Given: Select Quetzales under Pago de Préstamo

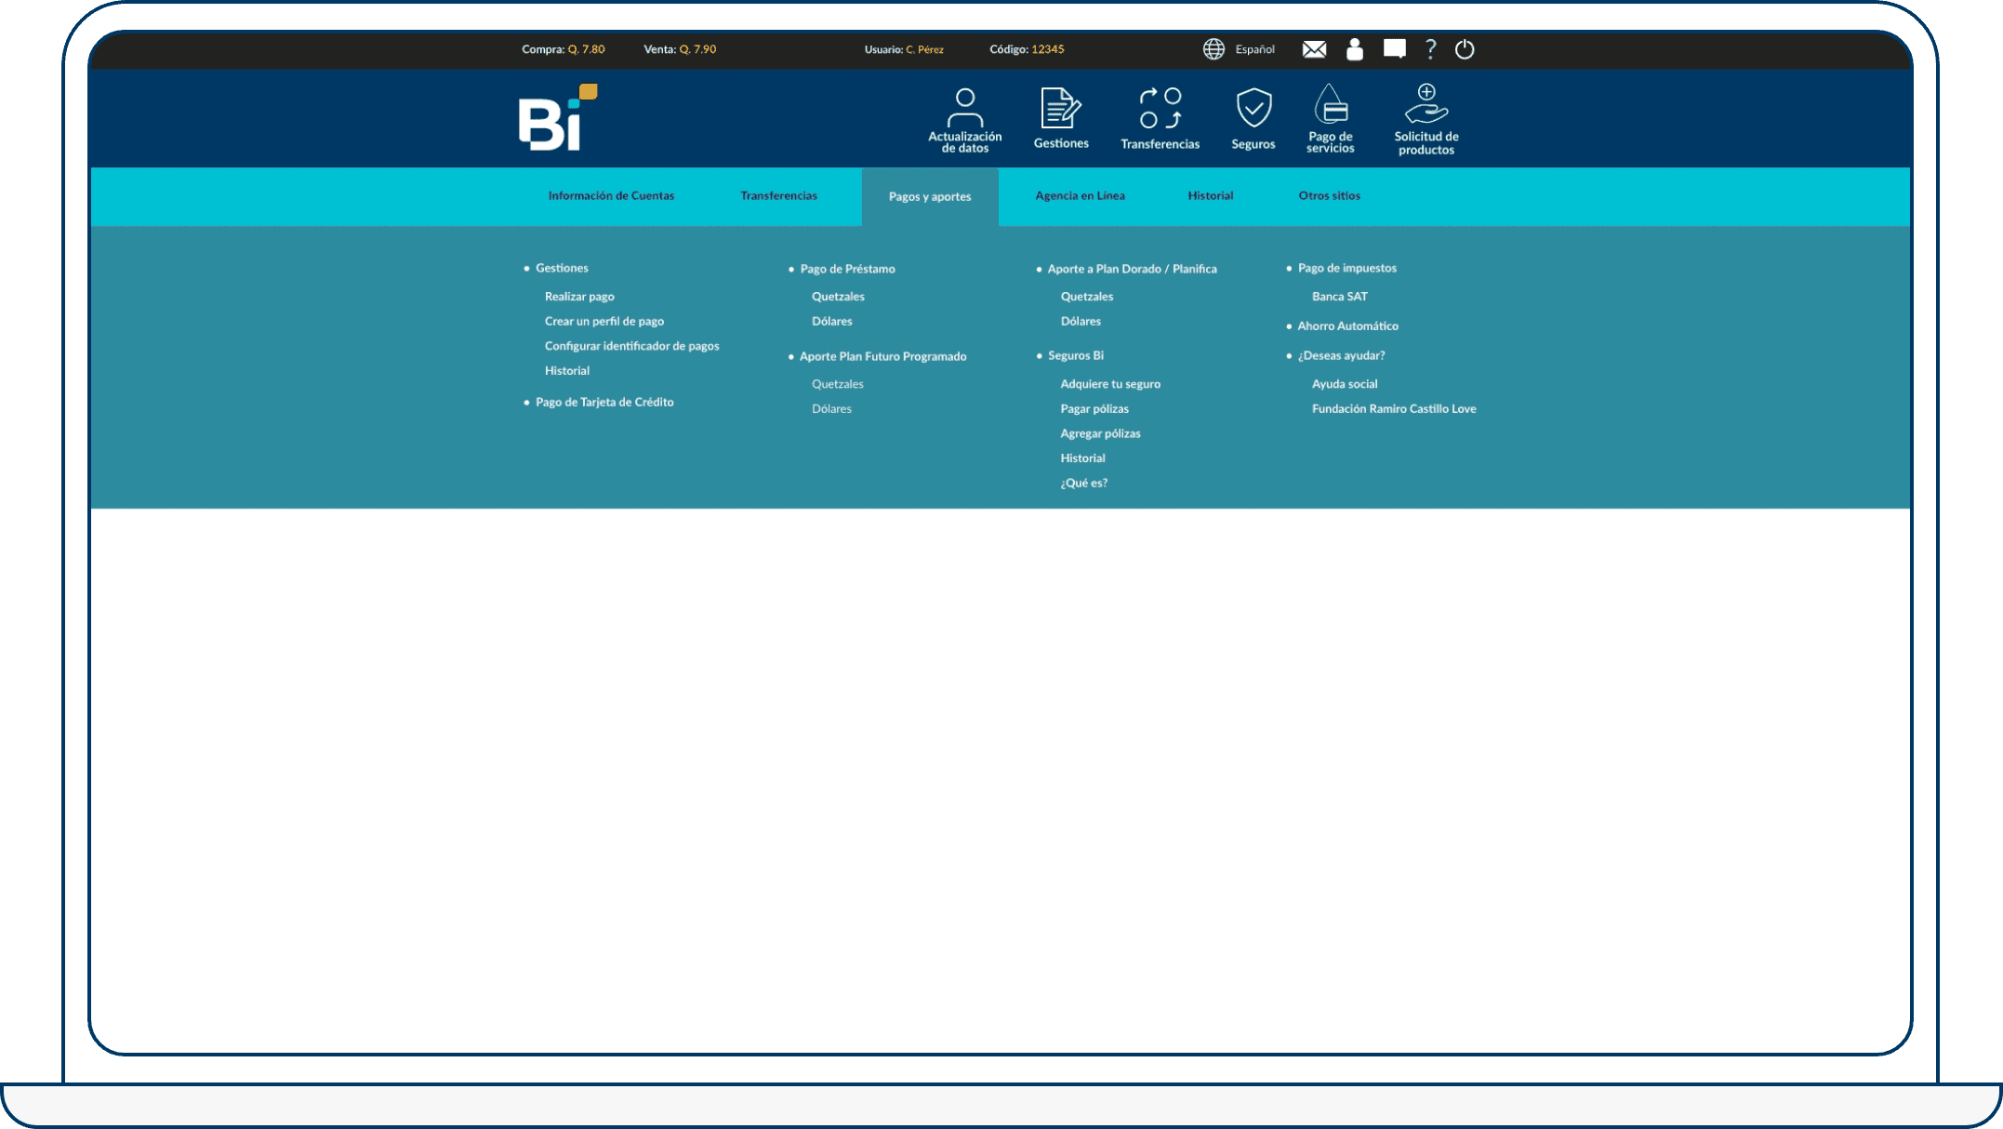Looking at the screenshot, I should (838, 297).
